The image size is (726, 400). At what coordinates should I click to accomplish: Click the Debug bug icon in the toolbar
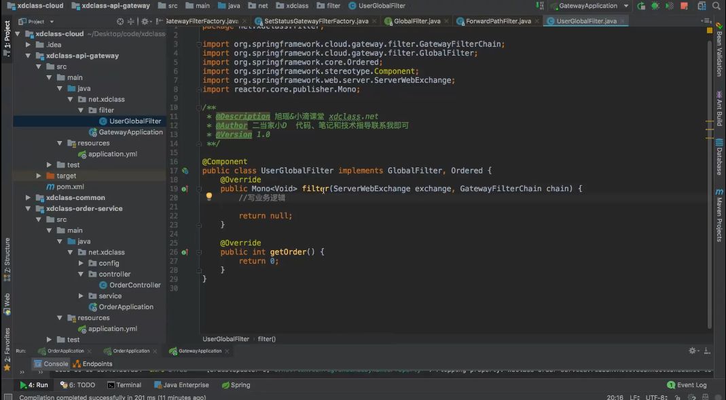(655, 6)
